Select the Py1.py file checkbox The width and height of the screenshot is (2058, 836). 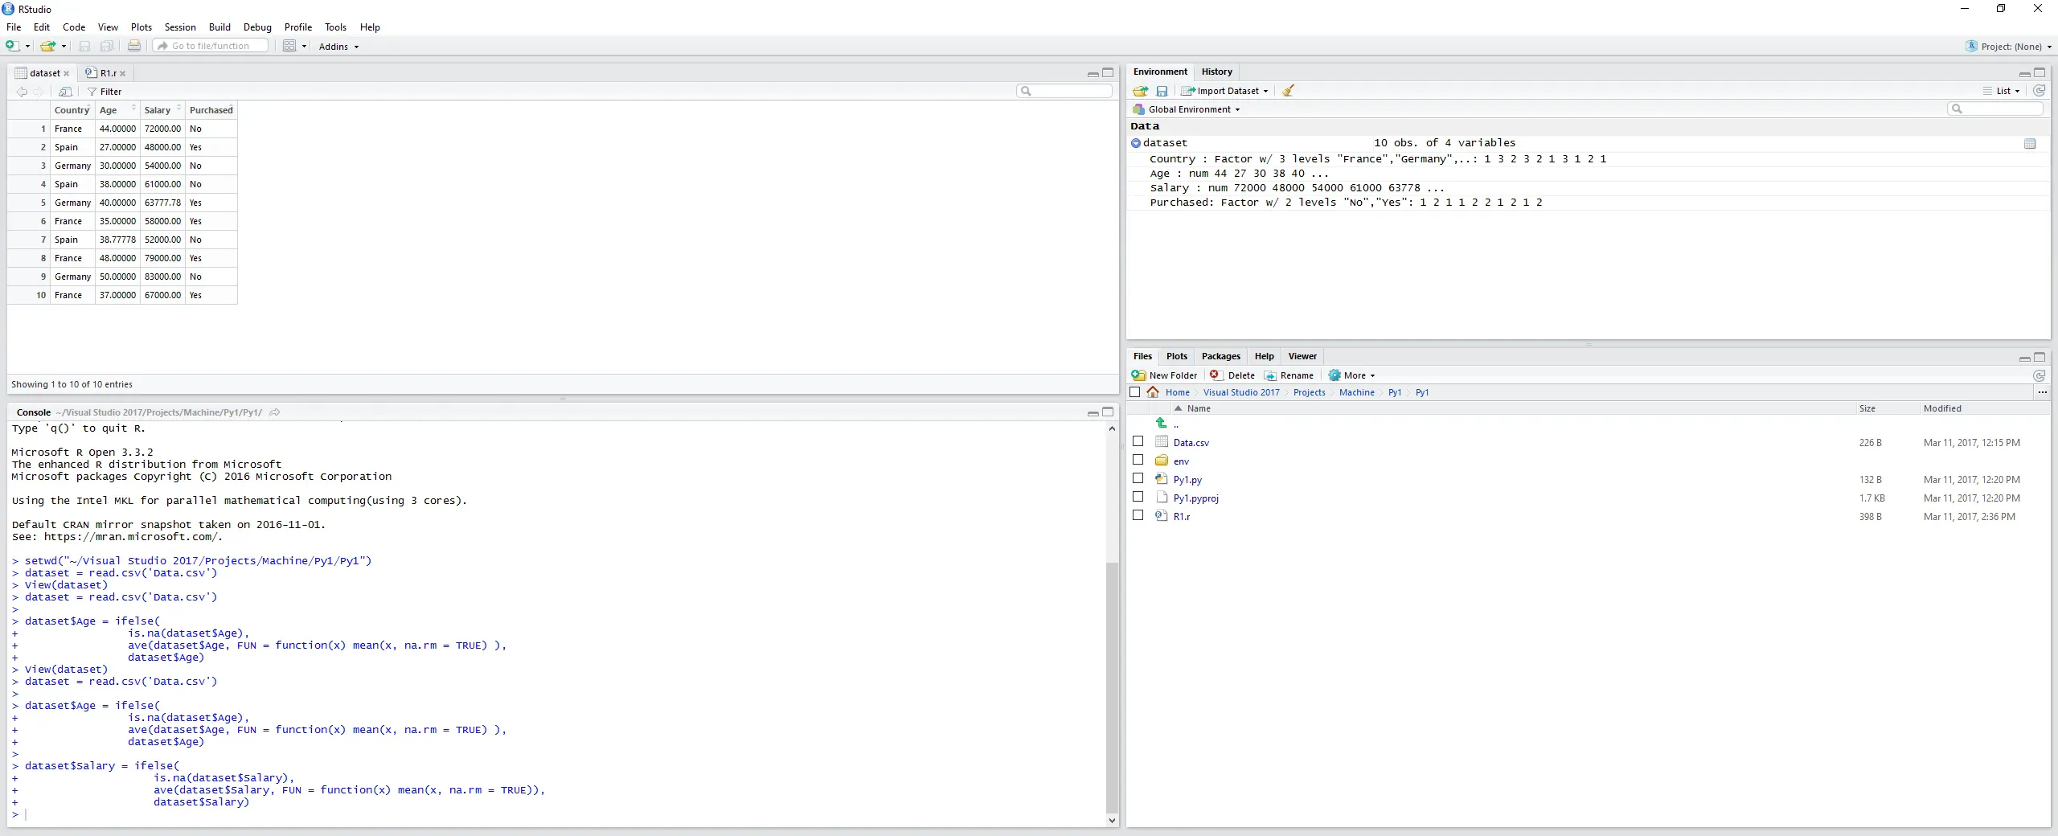tap(1138, 478)
